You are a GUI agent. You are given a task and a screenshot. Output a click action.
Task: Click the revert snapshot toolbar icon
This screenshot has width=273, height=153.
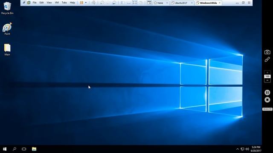[108, 3]
